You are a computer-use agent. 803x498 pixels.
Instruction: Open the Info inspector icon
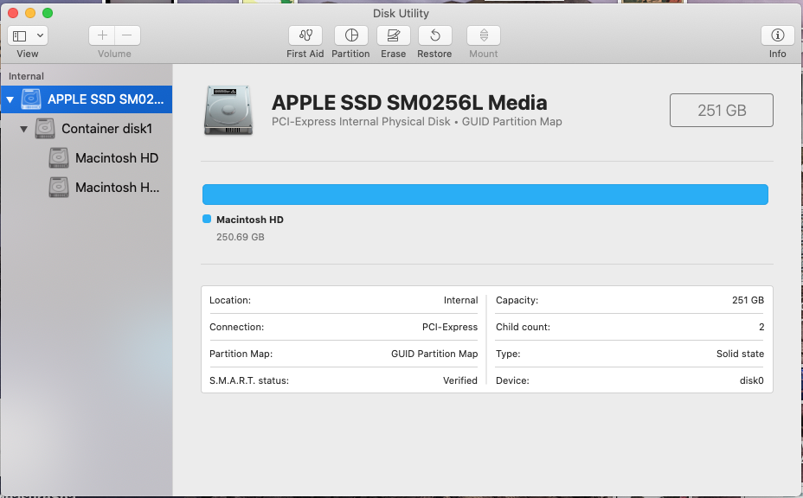(777, 35)
